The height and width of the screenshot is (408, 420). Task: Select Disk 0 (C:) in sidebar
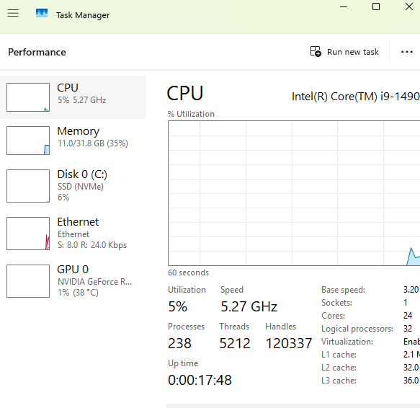point(73,185)
